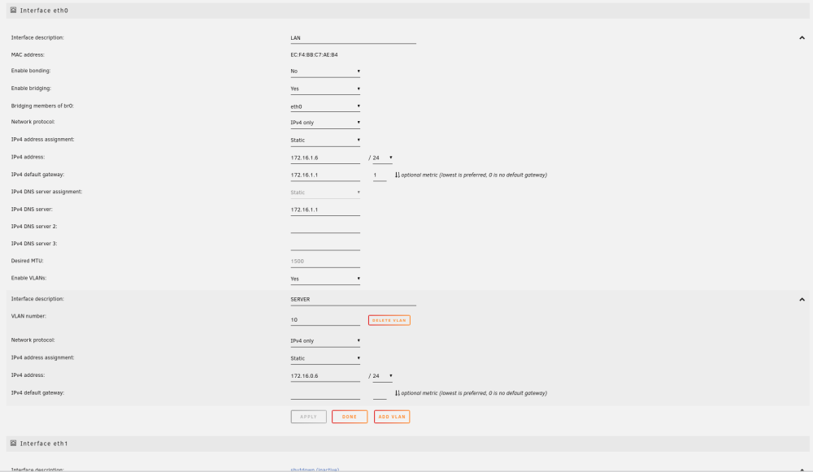This screenshot has width=813, height=472.
Task: Click the DELETE VLAN button
Action: click(x=389, y=320)
